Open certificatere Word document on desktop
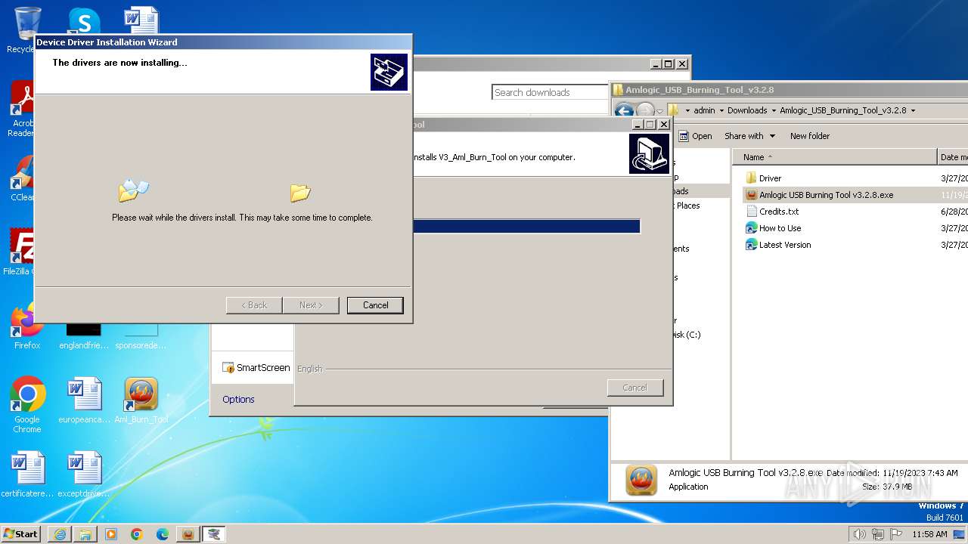 tap(27, 474)
